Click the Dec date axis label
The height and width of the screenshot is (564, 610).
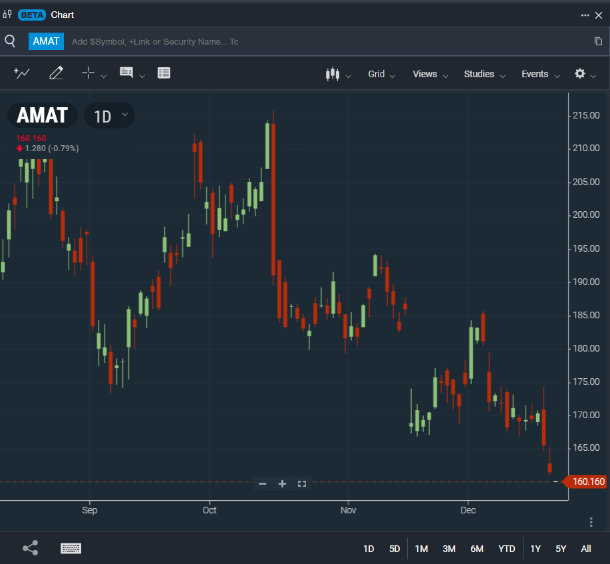[x=468, y=510]
